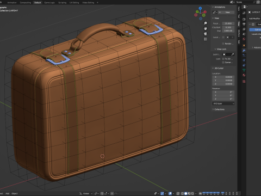Open the Texture properties checker icon
Image resolution: width=261 pixels, height=196 pixels.
[x=244, y=82]
